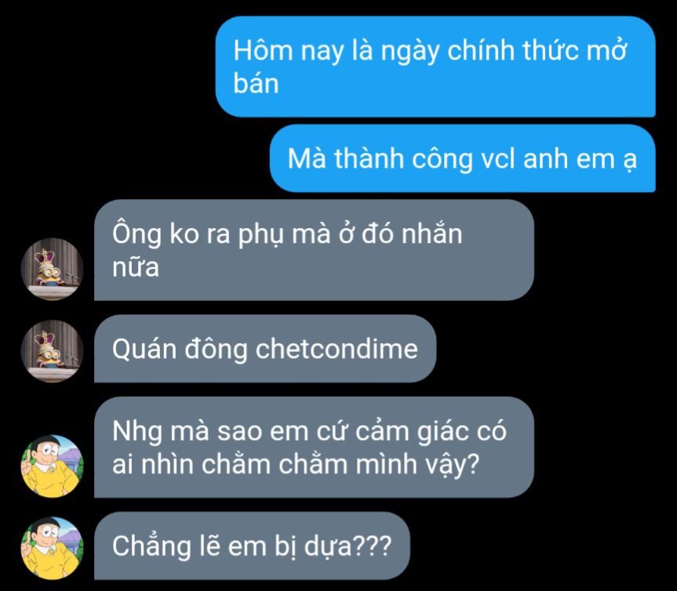Viewport: 677px width, 591px height.
Task: Click the word "bán" in the first blue message
Action: pyautogui.click(x=256, y=83)
